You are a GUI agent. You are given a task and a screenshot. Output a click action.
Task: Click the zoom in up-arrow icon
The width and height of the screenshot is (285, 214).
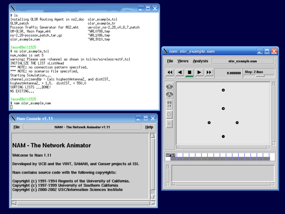point(170,87)
